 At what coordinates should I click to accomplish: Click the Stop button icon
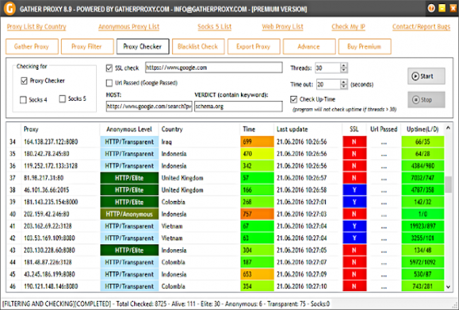(416, 99)
